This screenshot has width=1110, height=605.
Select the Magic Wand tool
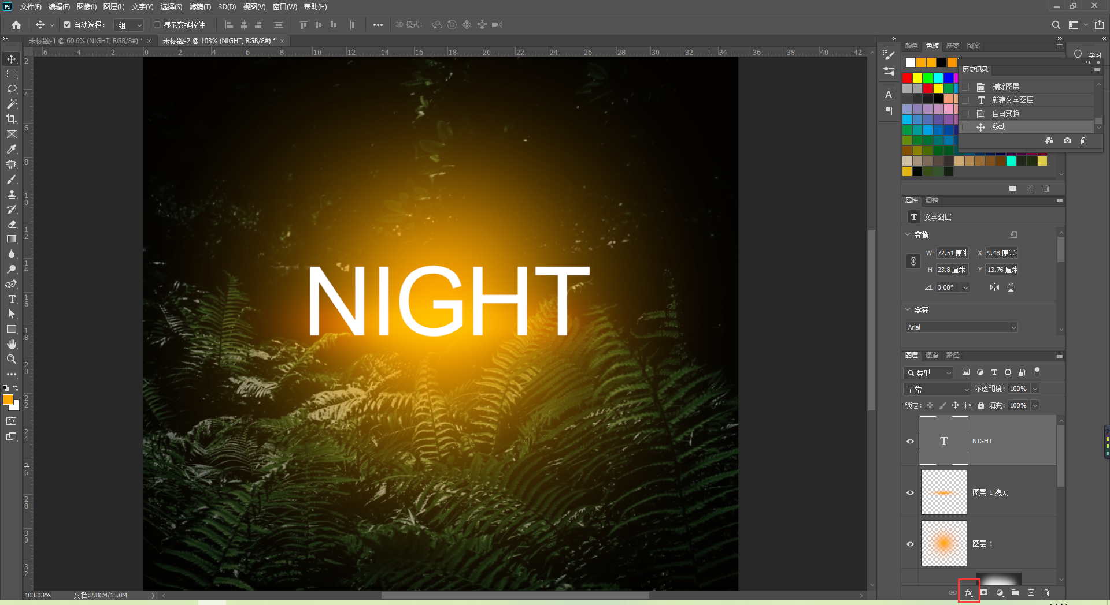[12, 104]
